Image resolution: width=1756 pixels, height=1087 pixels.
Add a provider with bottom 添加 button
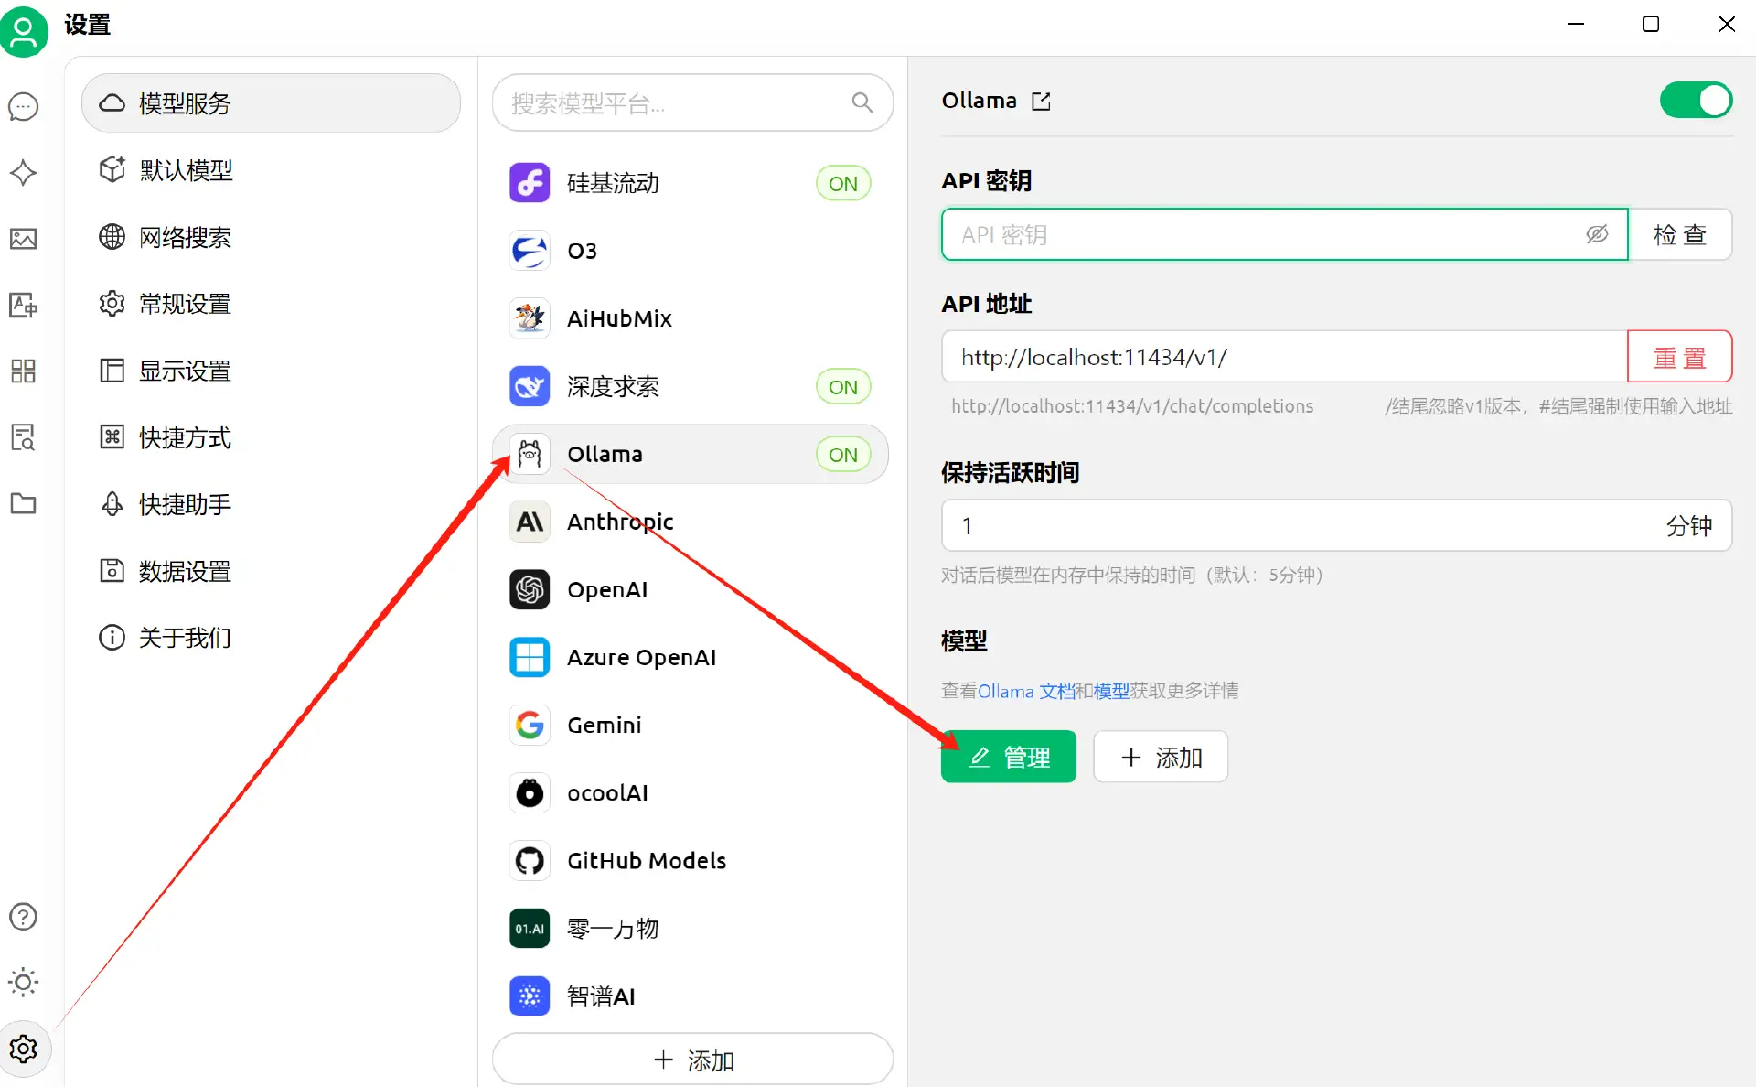[x=692, y=1060]
